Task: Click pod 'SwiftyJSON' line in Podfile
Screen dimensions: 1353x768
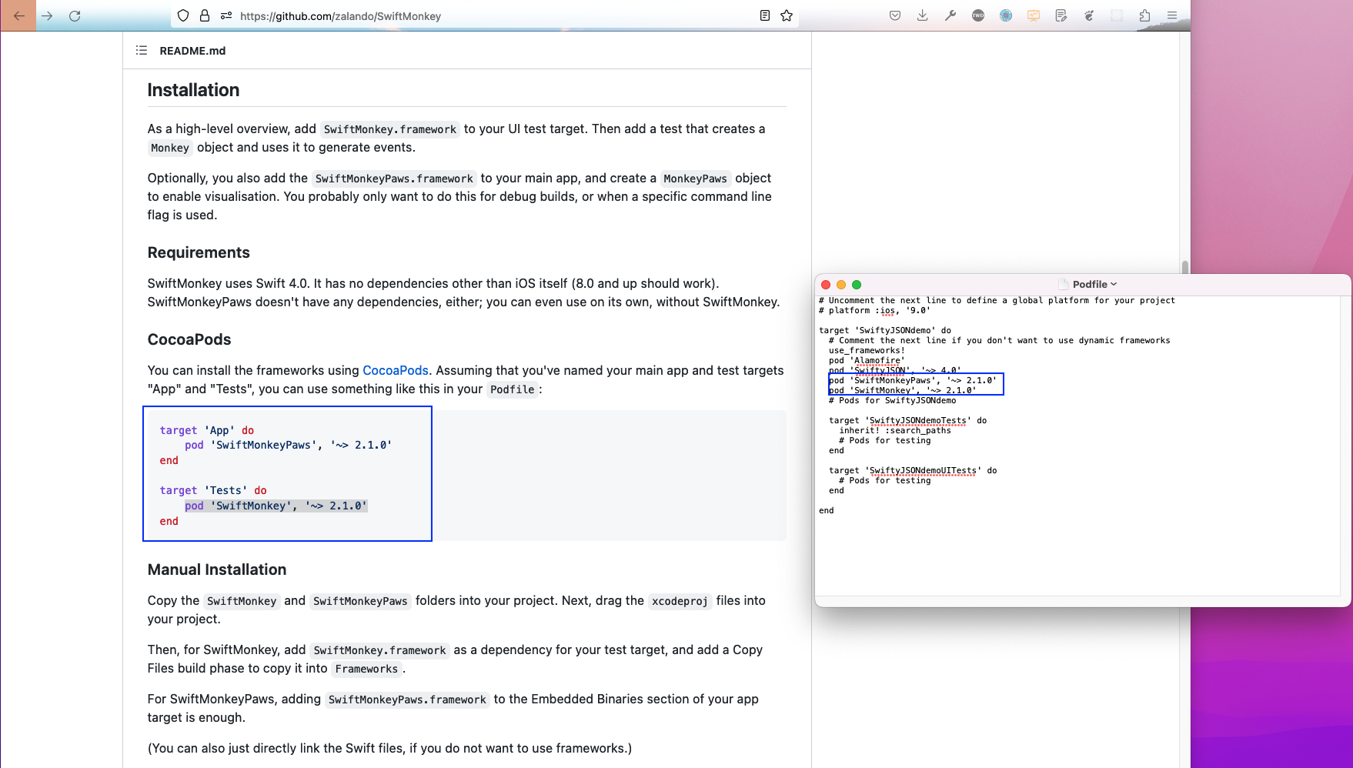Action: 894,370
